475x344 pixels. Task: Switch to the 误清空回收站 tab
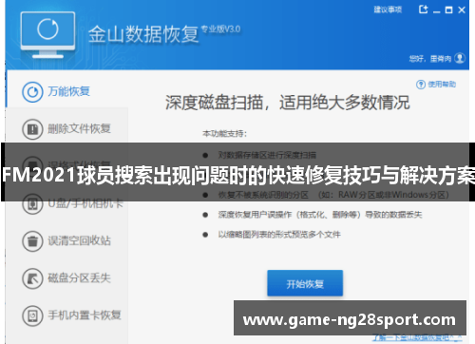[67, 241]
